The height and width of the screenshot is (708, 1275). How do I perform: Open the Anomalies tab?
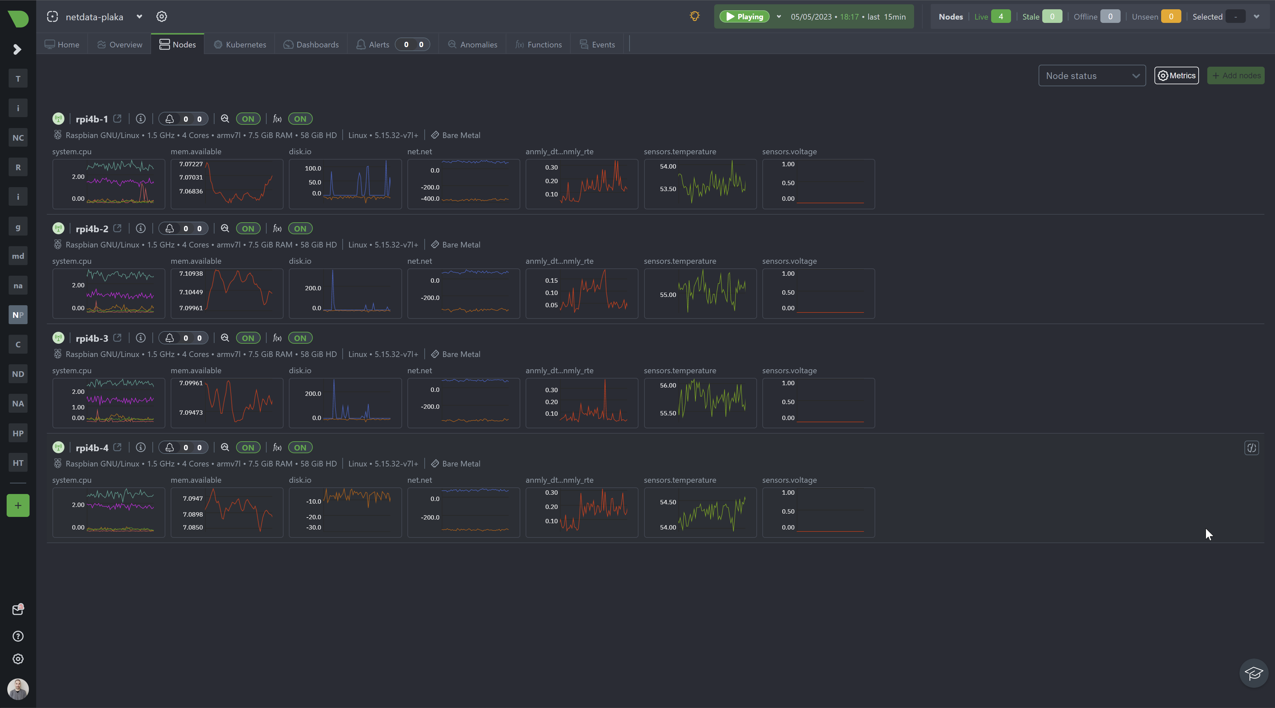coord(472,44)
